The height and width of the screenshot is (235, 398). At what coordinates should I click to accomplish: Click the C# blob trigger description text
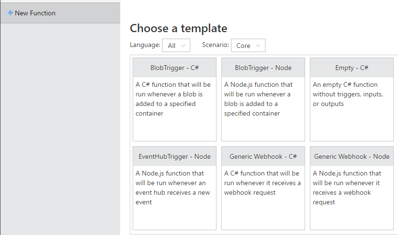pyautogui.click(x=173, y=99)
